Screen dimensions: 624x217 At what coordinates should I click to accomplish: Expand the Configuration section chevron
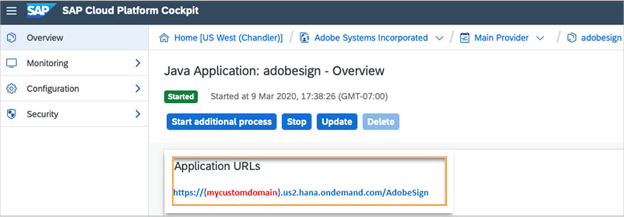click(138, 88)
